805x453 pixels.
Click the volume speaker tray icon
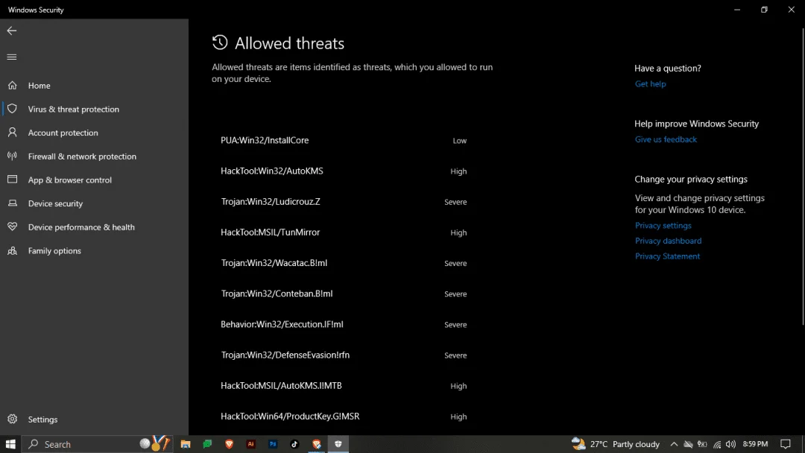click(x=730, y=444)
